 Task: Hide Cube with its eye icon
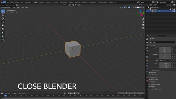172,11
